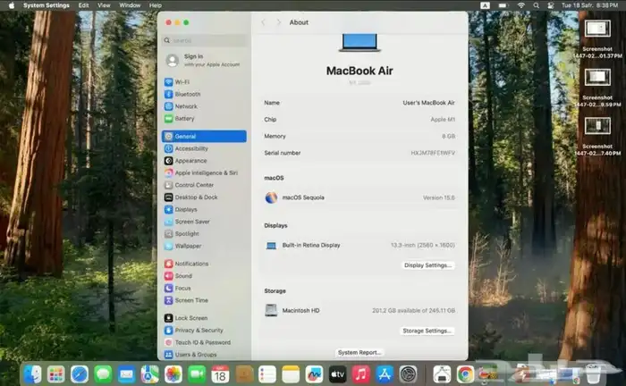Open Notes from the Dock
Screen dimensions: 626x386
[x=291, y=374]
